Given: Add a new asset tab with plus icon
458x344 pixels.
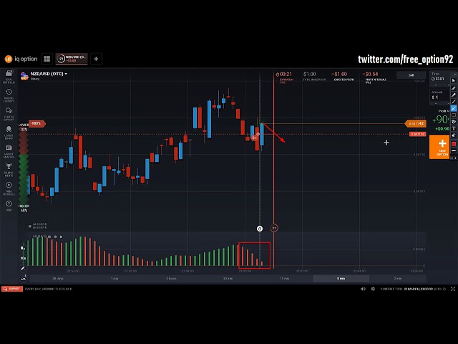Looking at the screenshot, I should (96, 59).
